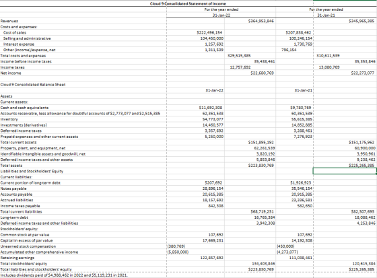Select the 100,246,154 cell
377x278 pixels.
tap(300, 38)
